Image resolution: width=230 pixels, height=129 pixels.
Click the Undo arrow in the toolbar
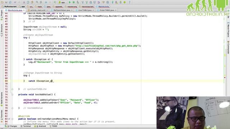tap(15, 2)
